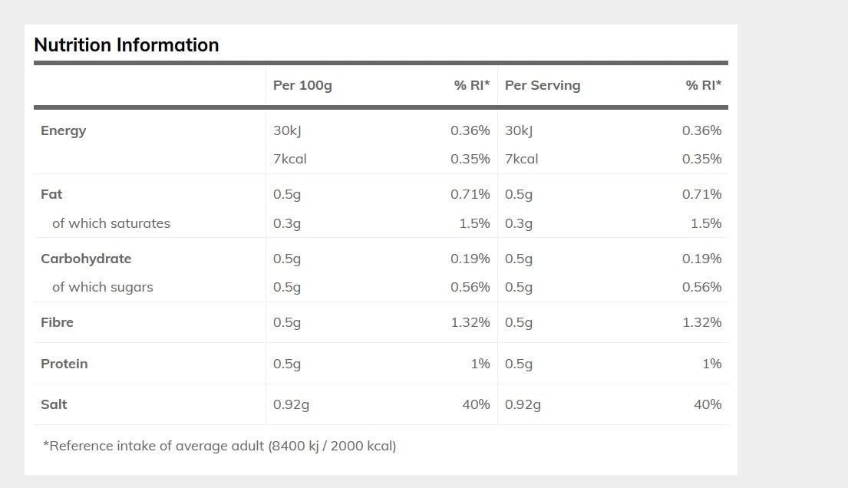
Task: Click the 30kJ energy value under Per 100g
Action: [x=287, y=130]
